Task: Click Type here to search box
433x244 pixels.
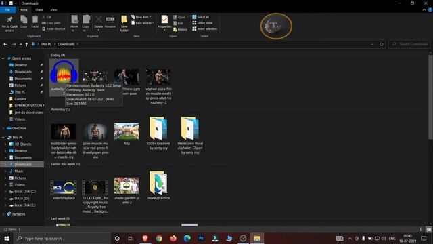Action: (x=62, y=238)
